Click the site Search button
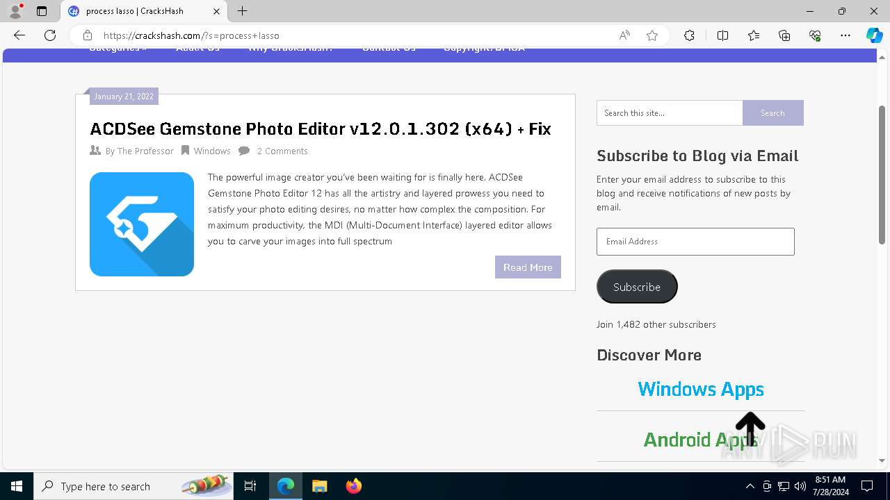Image resolution: width=890 pixels, height=500 pixels. pos(772,112)
